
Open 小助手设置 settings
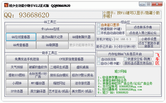pyautogui.click(x=149, y=39)
